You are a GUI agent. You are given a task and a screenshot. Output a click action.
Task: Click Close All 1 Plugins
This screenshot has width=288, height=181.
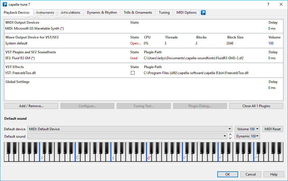click(256, 106)
